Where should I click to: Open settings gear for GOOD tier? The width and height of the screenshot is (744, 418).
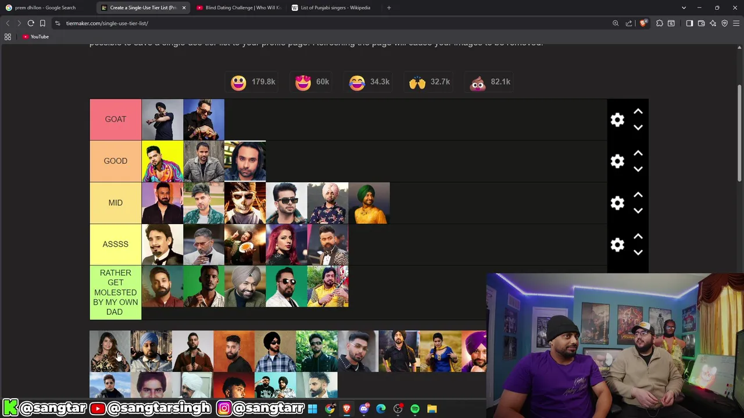coord(617,161)
